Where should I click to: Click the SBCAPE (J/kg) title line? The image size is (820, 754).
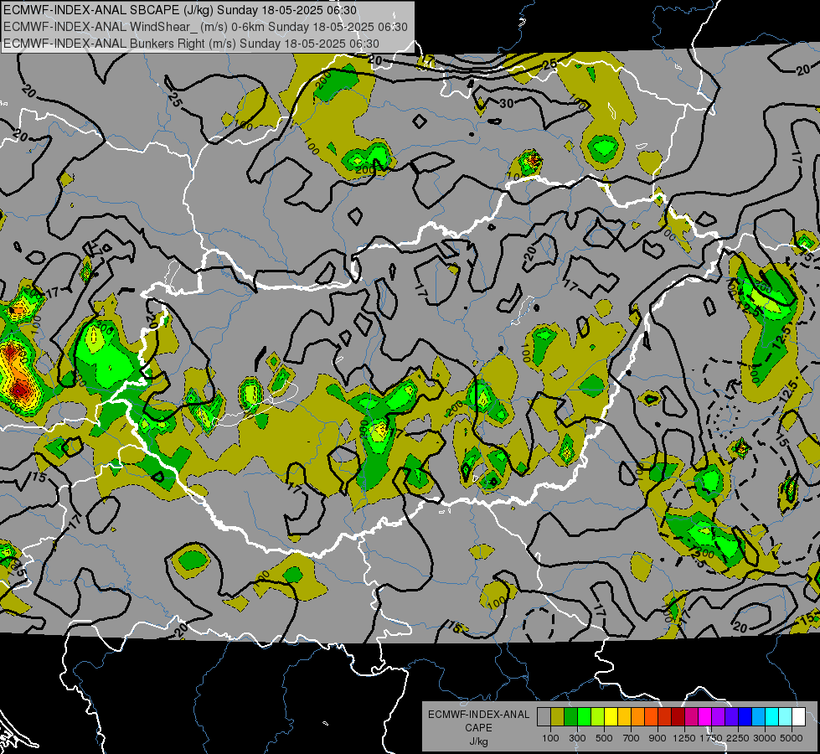180,10
